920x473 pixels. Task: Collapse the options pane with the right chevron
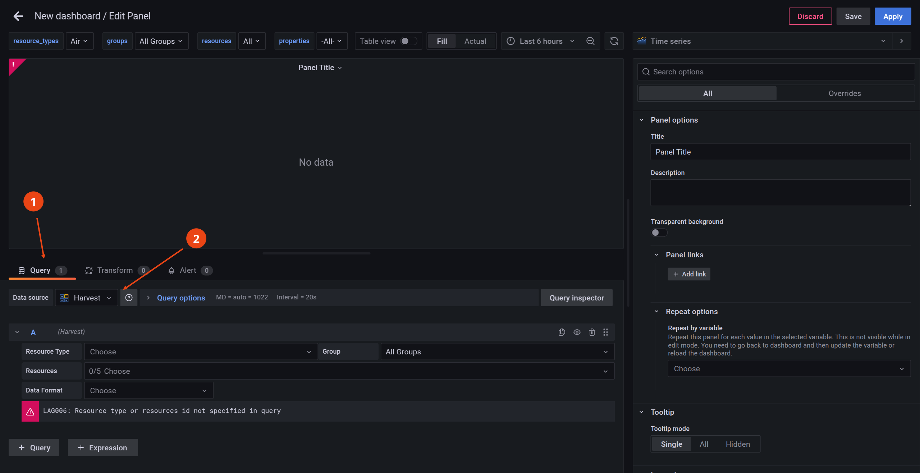click(x=902, y=41)
